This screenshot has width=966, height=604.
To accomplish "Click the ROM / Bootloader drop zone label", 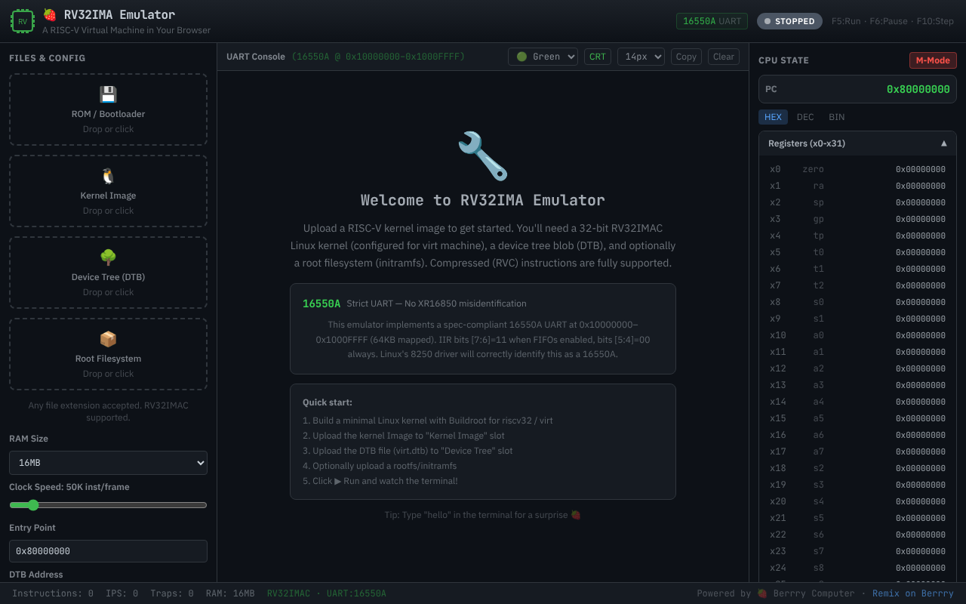I will 108,114.
